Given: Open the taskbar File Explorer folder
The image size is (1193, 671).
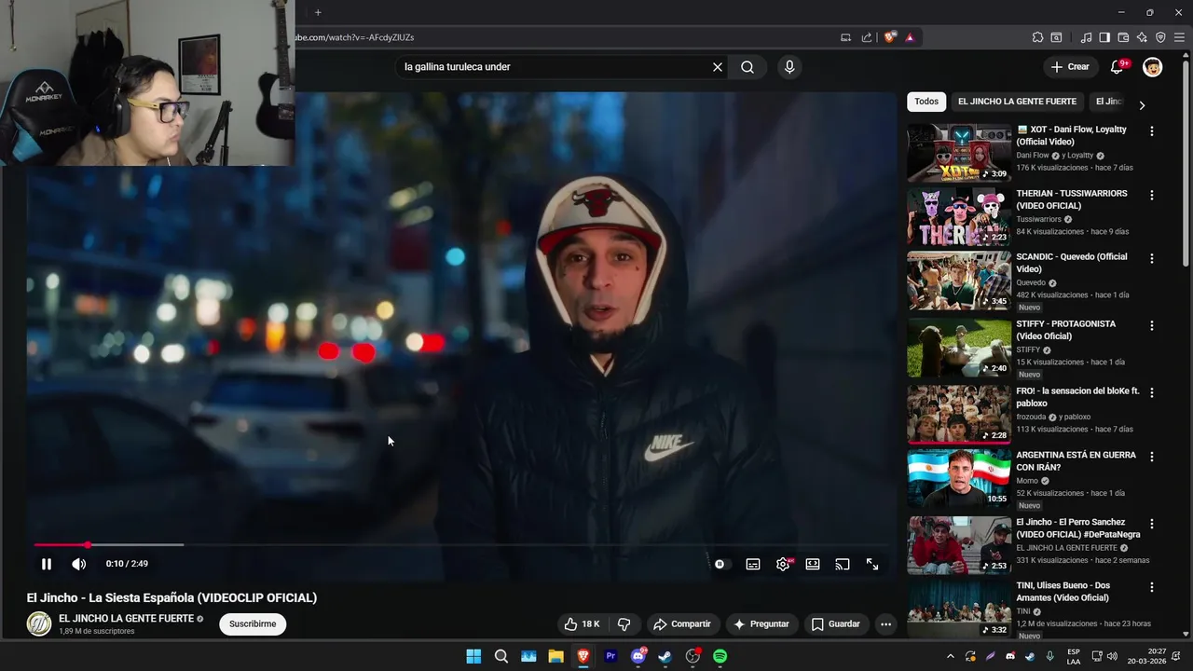Looking at the screenshot, I should pyautogui.click(x=555, y=656).
